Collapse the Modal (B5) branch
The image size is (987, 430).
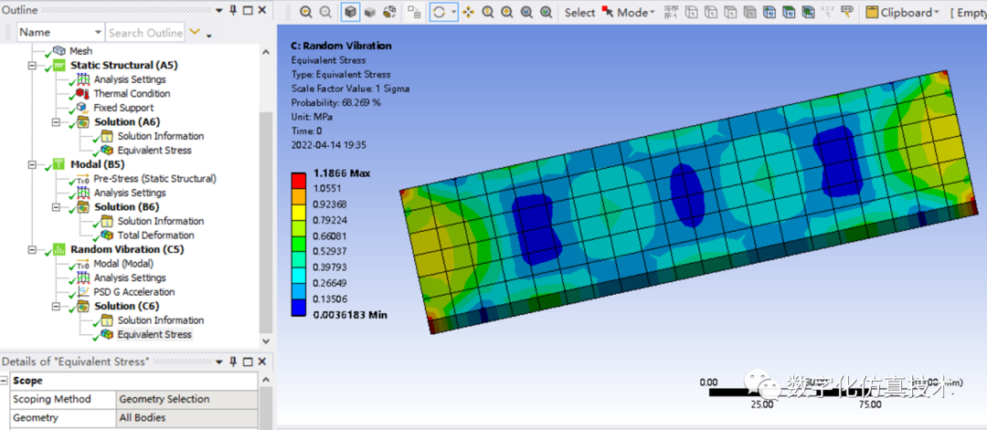pos(32,164)
